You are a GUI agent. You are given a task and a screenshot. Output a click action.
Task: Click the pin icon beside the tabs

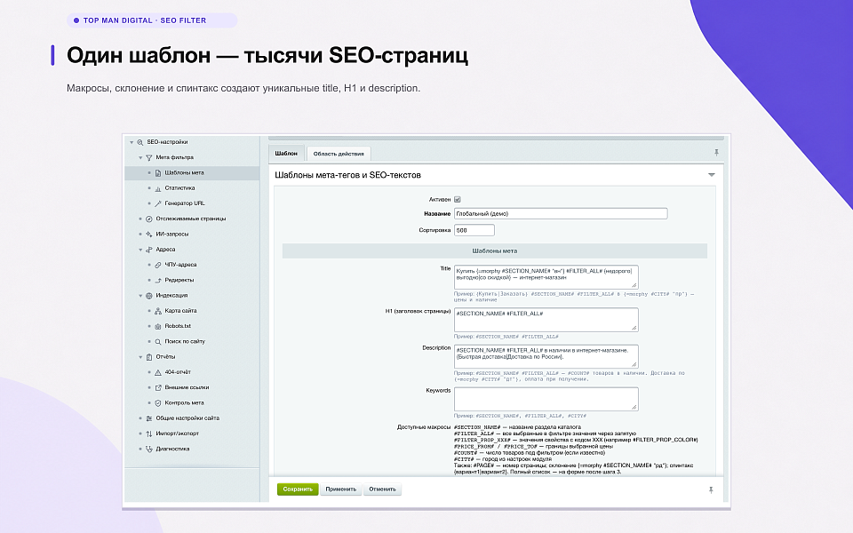(x=716, y=153)
